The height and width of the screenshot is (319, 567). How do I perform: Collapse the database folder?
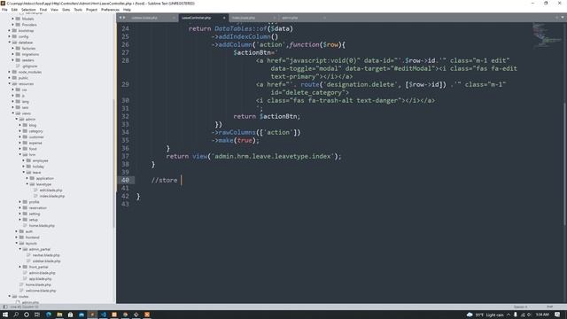point(10,43)
